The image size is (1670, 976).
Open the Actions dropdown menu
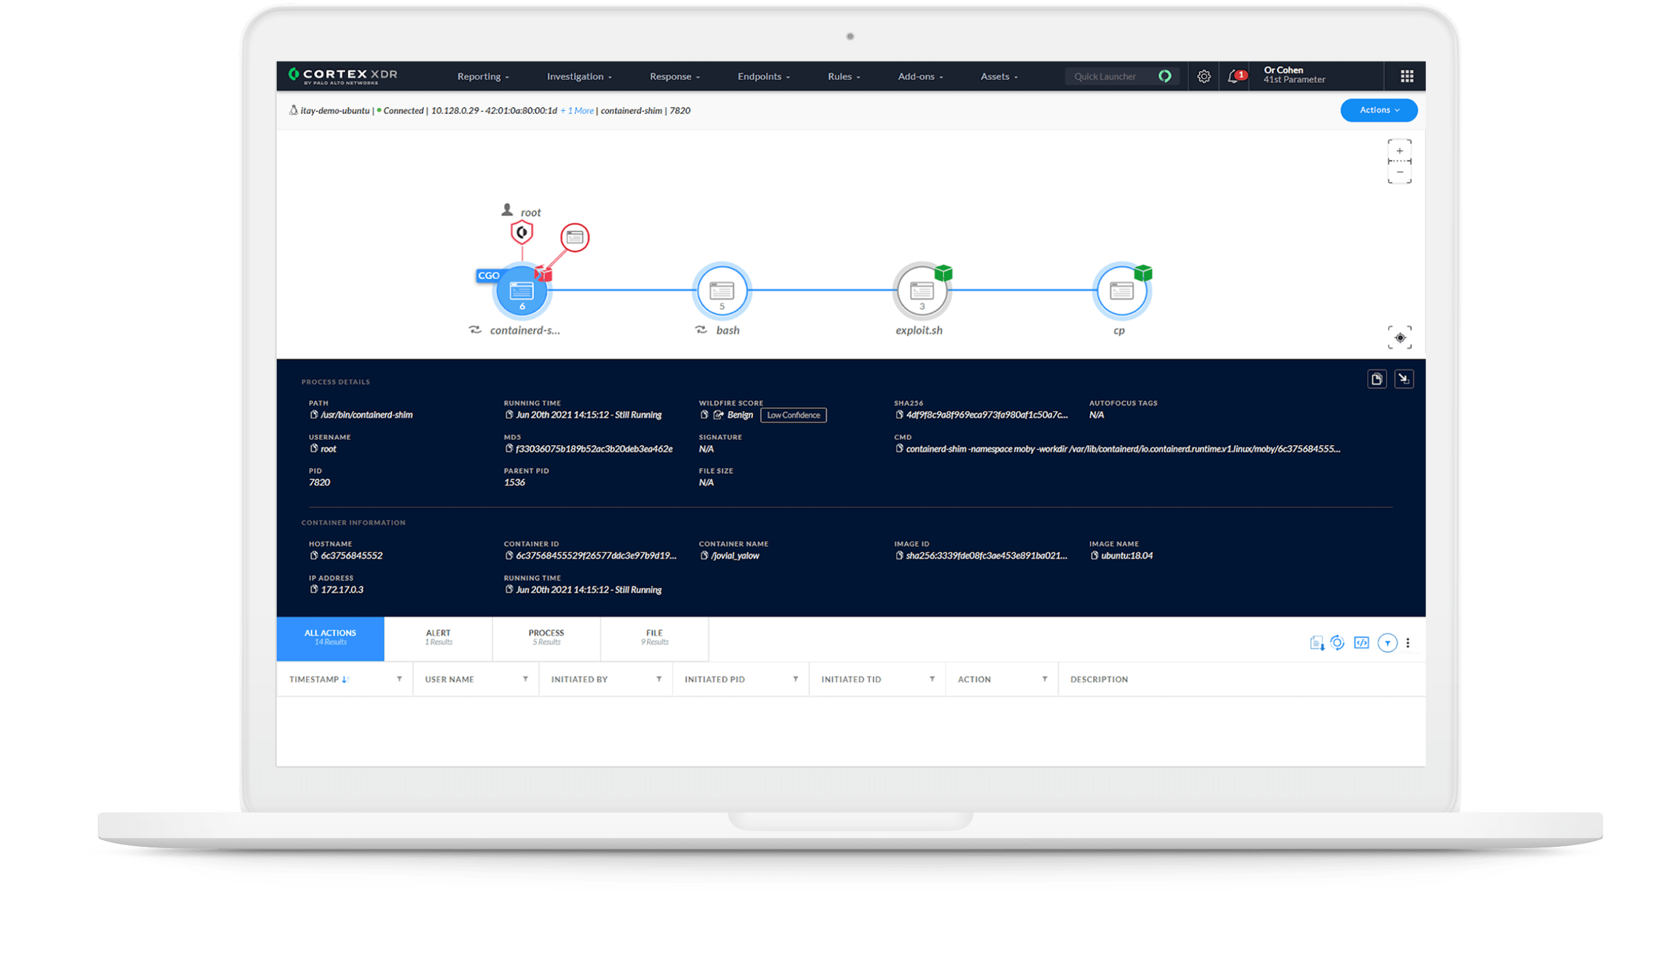coord(1379,110)
